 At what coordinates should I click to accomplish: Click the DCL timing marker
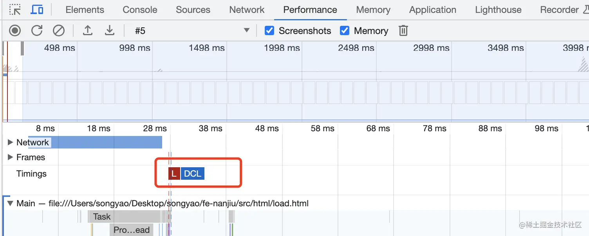click(x=193, y=174)
